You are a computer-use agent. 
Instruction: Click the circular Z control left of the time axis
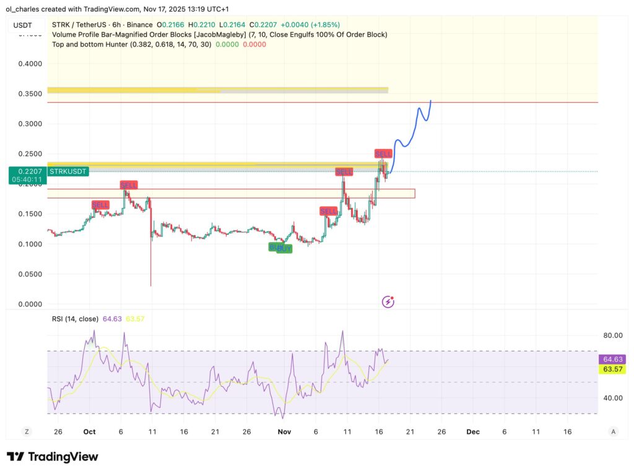click(26, 431)
